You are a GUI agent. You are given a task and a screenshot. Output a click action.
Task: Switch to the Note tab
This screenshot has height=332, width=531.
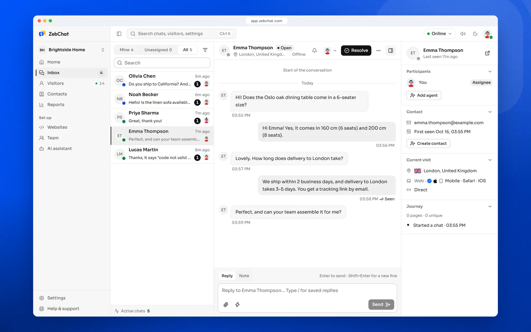(244, 276)
